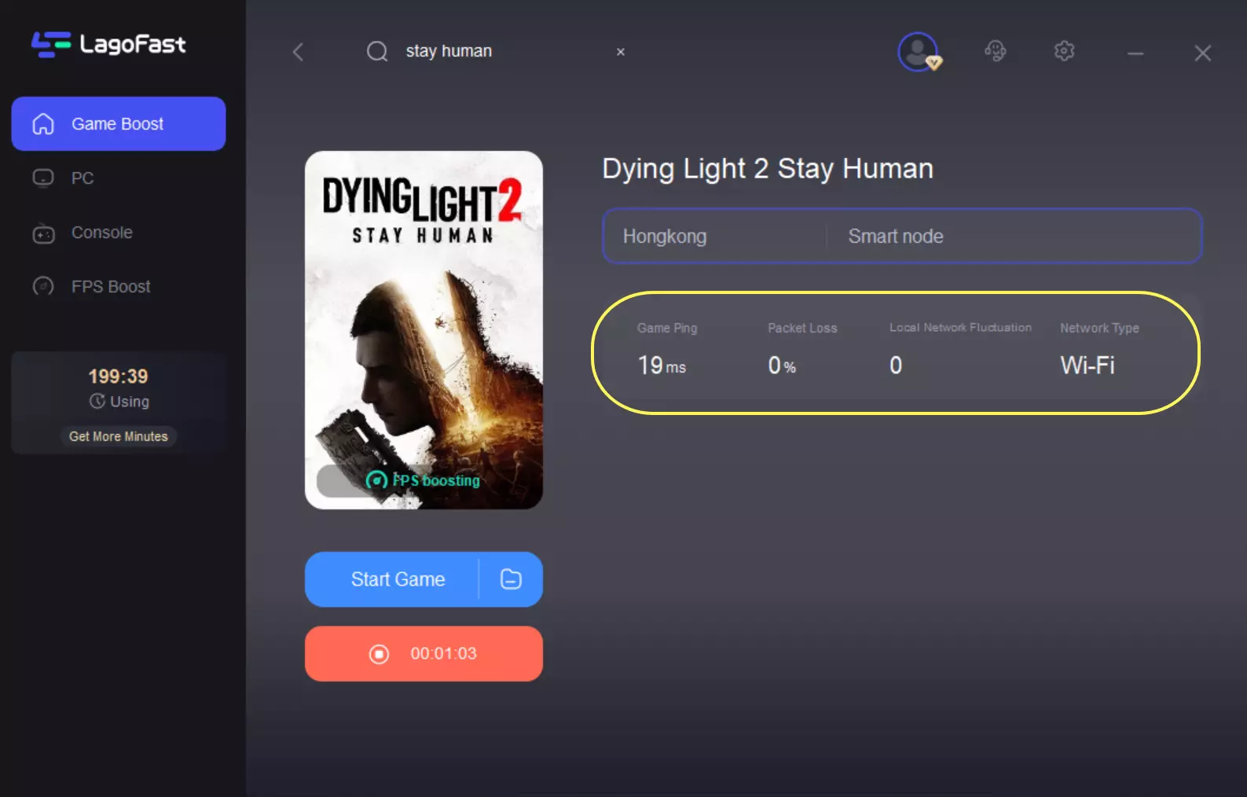Open game folder icon beside Start Game
The width and height of the screenshot is (1247, 797).
pyautogui.click(x=511, y=579)
